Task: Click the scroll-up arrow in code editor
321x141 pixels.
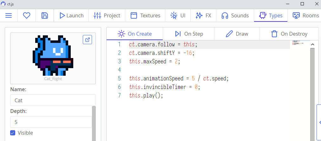Action: 312,44
